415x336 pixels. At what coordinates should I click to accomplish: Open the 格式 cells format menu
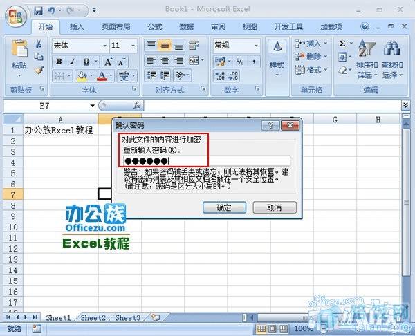[311, 70]
